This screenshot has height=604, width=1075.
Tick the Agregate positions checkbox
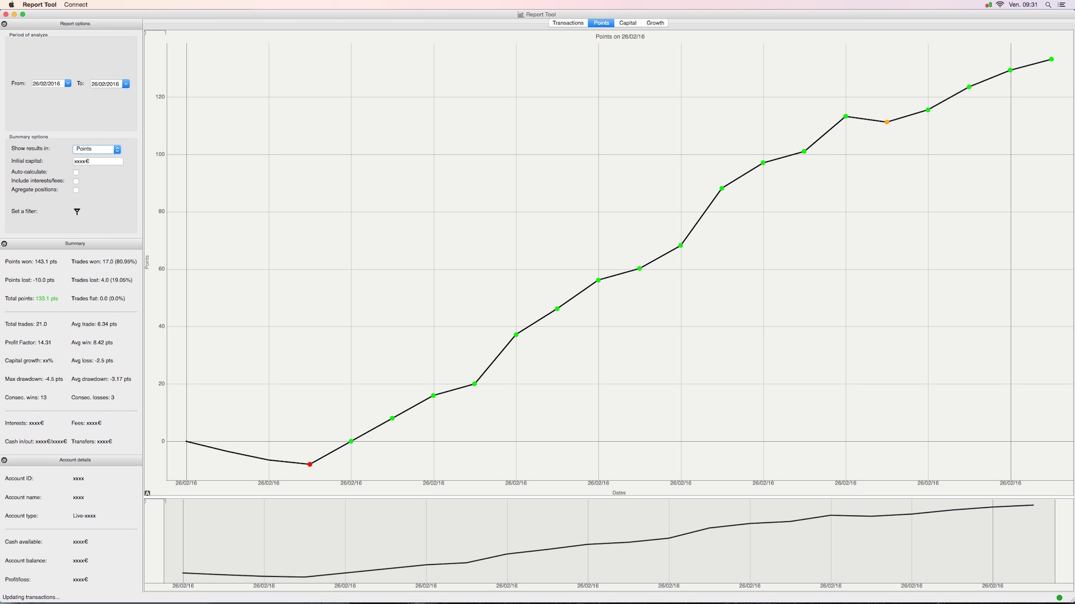click(x=76, y=190)
